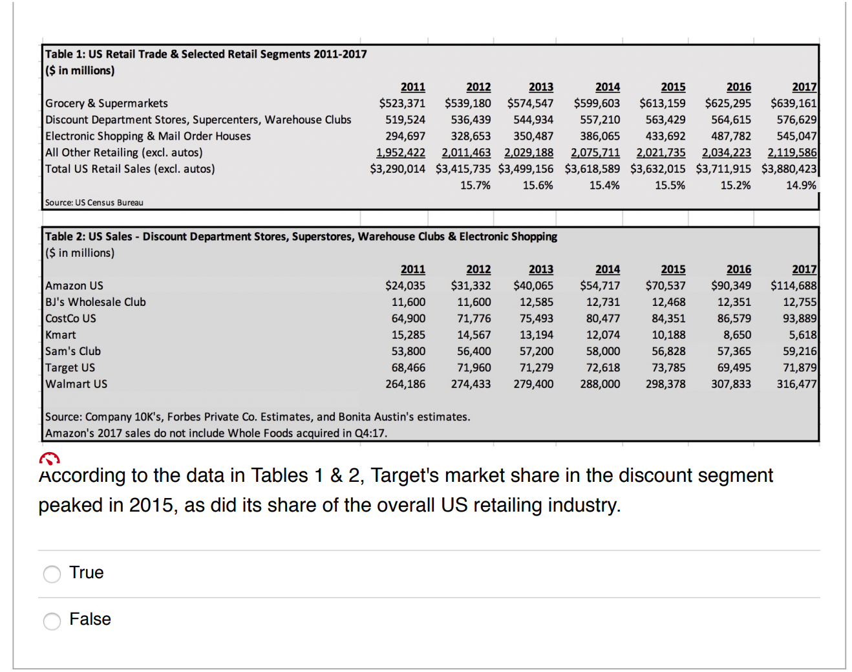Click the Grocery & Supermarkets row label
The width and height of the screenshot is (852, 672).
pos(105,103)
